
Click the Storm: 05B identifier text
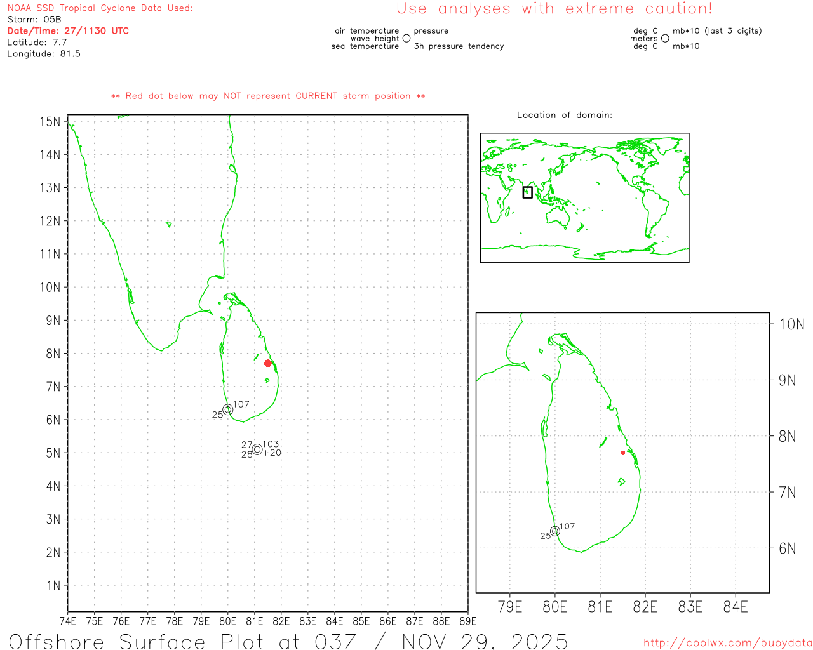(x=34, y=20)
